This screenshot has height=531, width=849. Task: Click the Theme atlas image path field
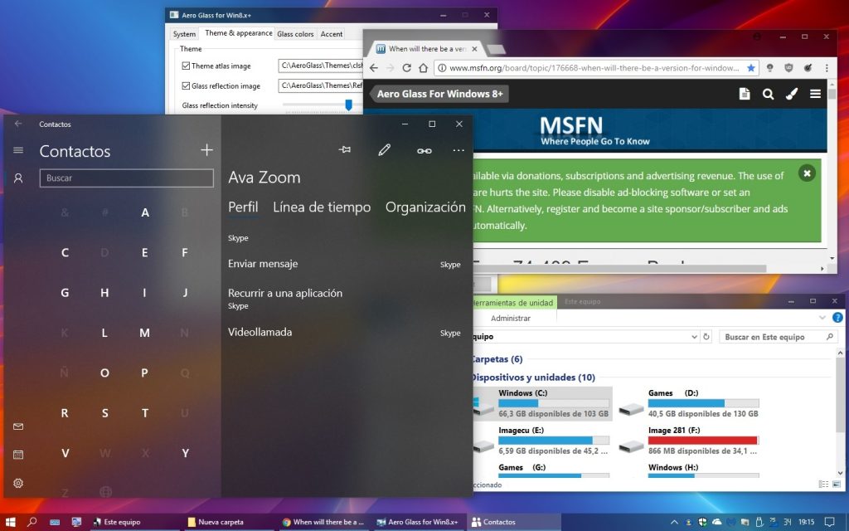(x=321, y=66)
